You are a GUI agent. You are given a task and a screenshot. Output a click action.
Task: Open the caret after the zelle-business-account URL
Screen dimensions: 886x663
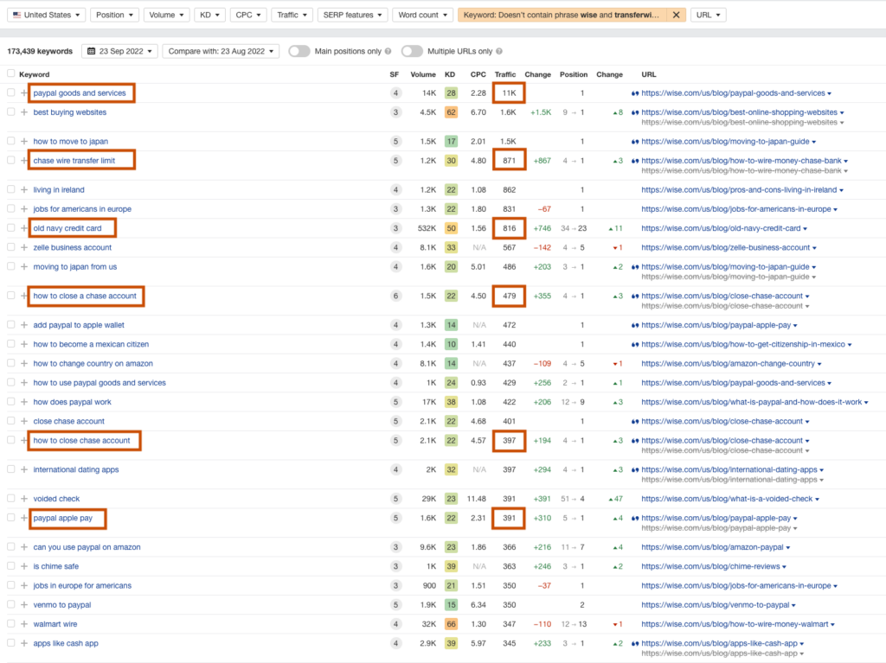(x=814, y=248)
